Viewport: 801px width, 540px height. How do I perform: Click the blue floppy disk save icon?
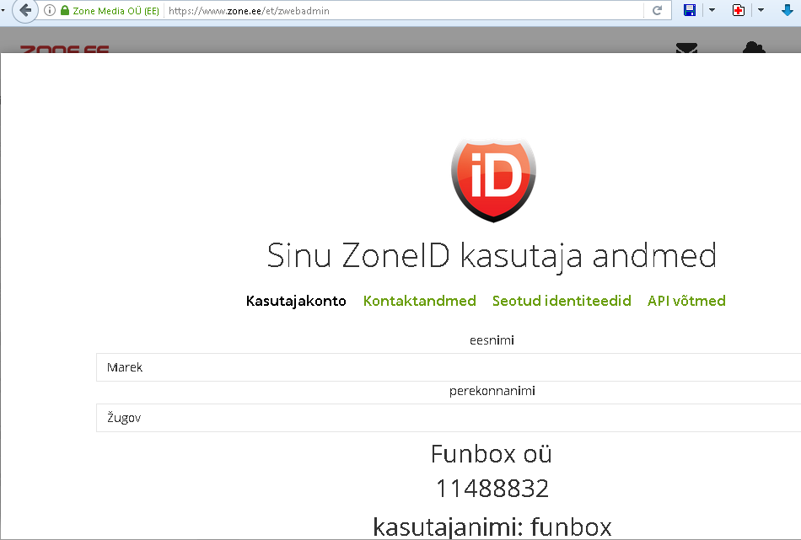tap(690, 10)
